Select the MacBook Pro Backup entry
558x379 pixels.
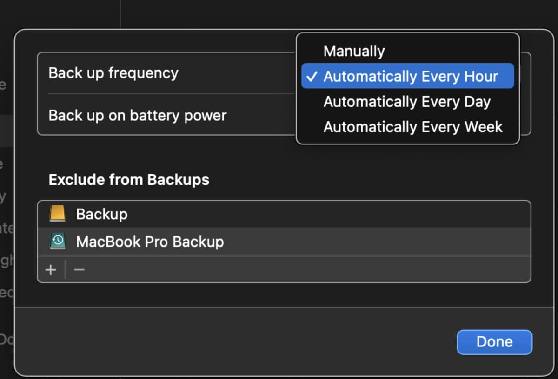[x=150, y=242]
